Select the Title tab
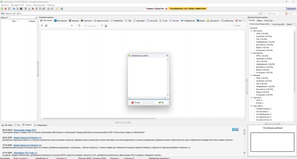The image size is (297, 159). tap(128, 21)
